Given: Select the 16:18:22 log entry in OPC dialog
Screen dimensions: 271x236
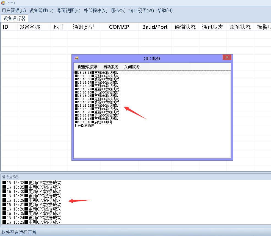Looking at the screenshot, I should [152, 106].
